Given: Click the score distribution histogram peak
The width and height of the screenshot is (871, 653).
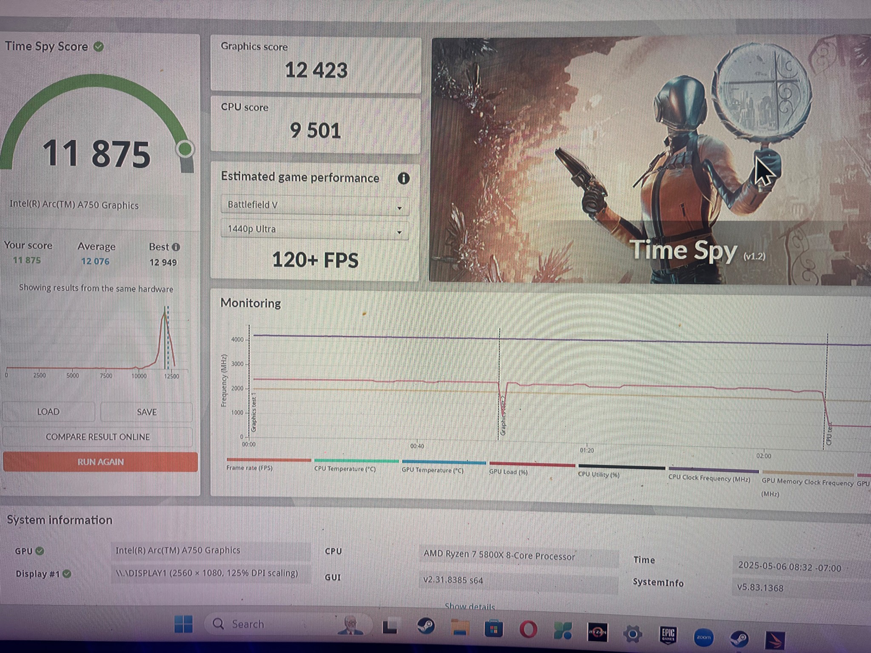Looking at the screenshot, I should point(165,314).
